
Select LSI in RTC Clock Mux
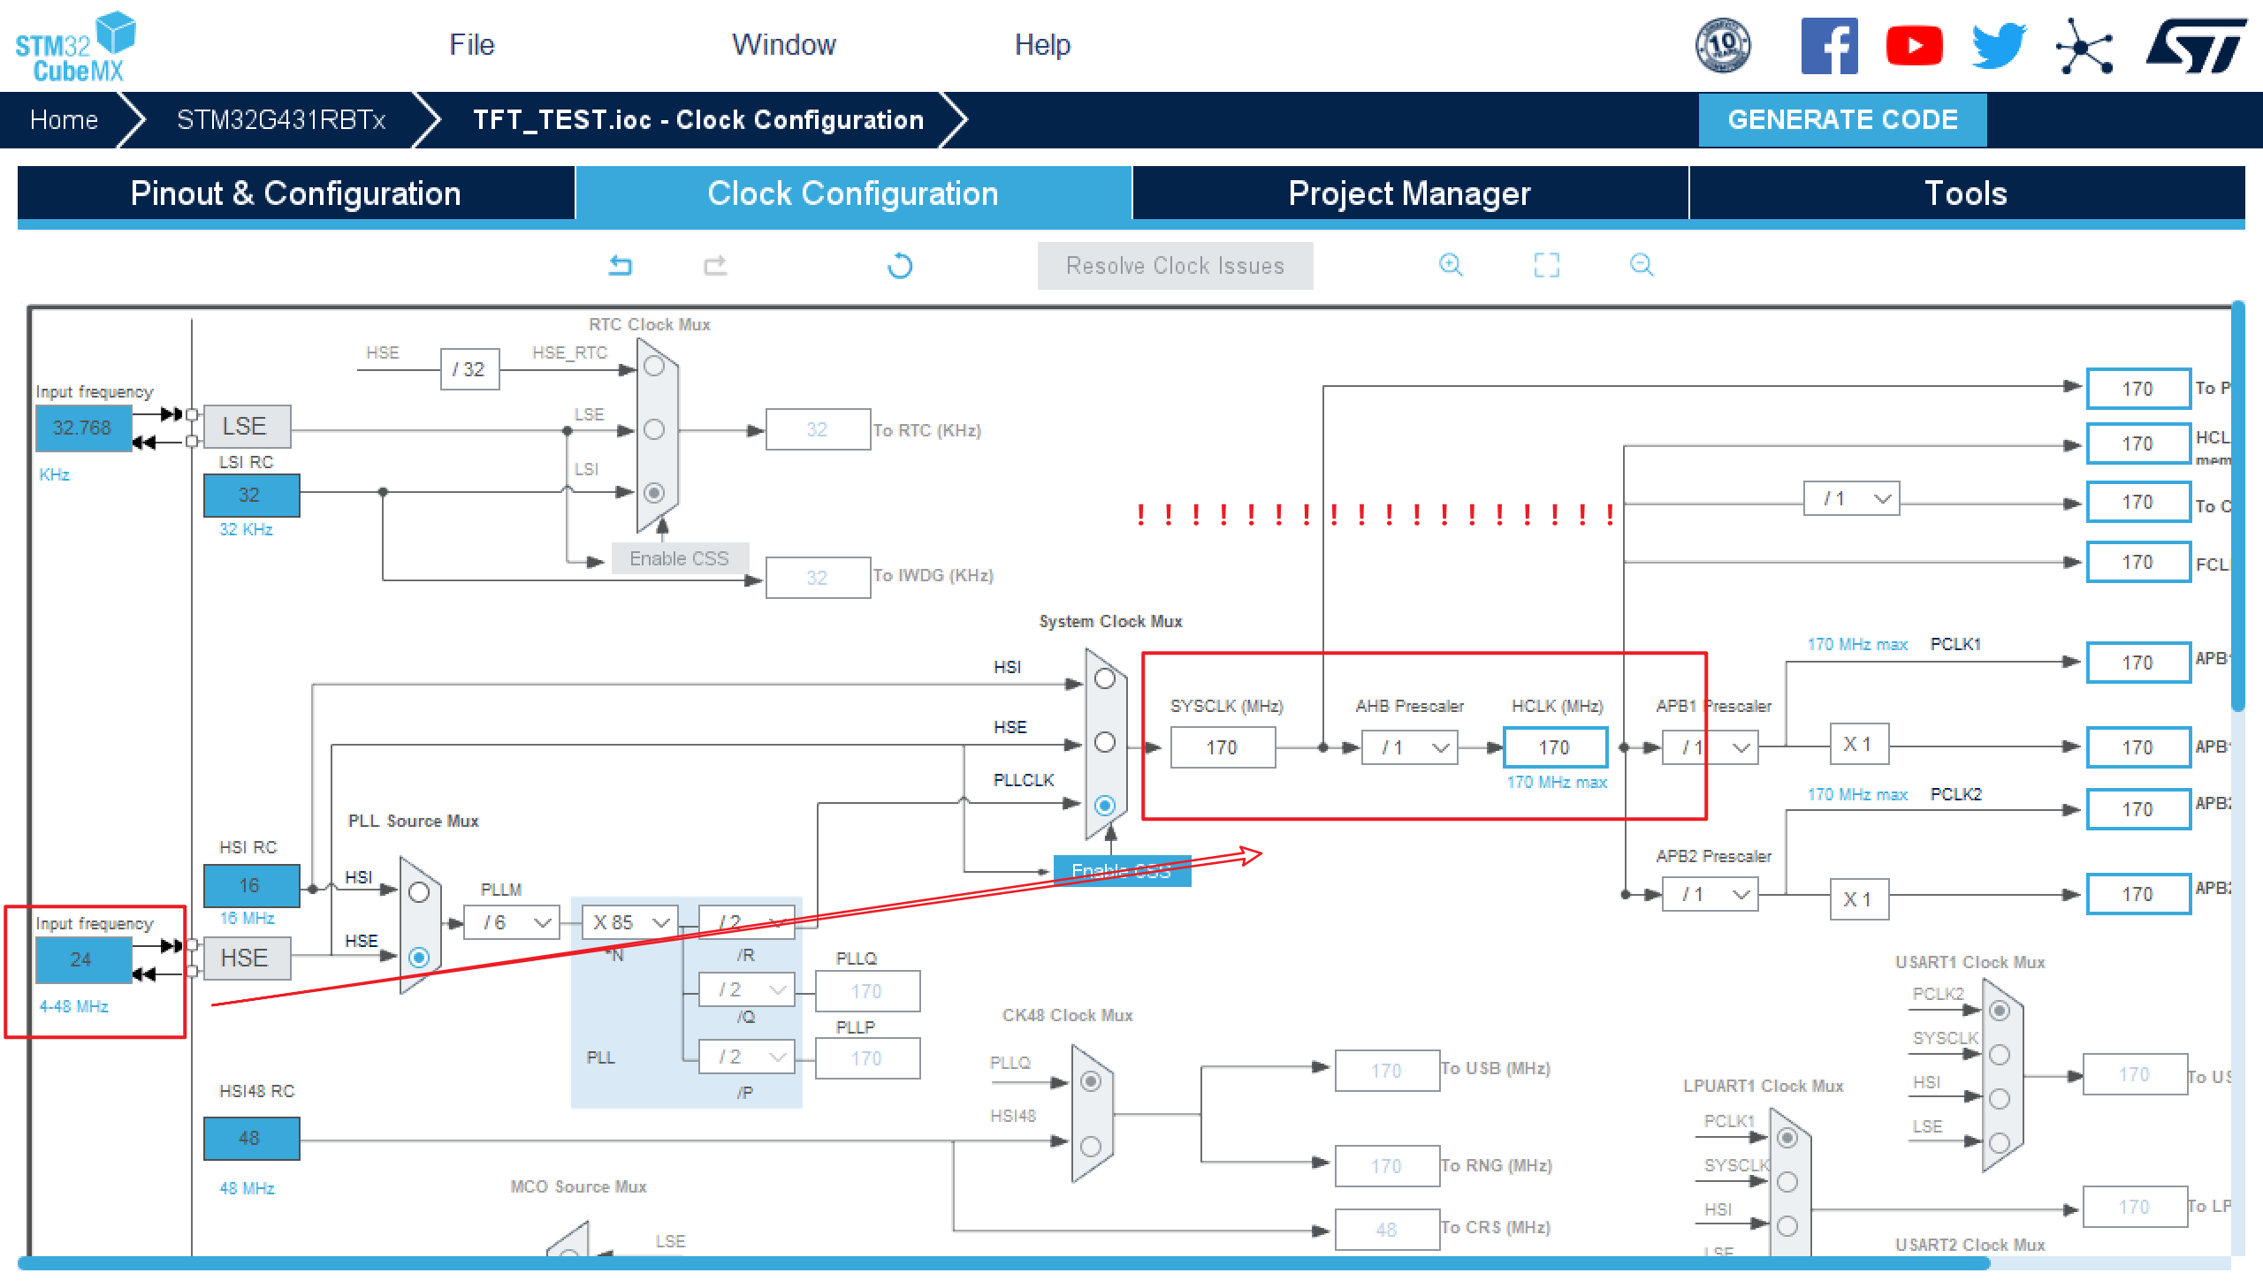click(654, 493)
